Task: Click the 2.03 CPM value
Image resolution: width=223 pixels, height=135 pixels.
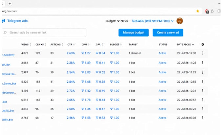Action: point(86,72)
